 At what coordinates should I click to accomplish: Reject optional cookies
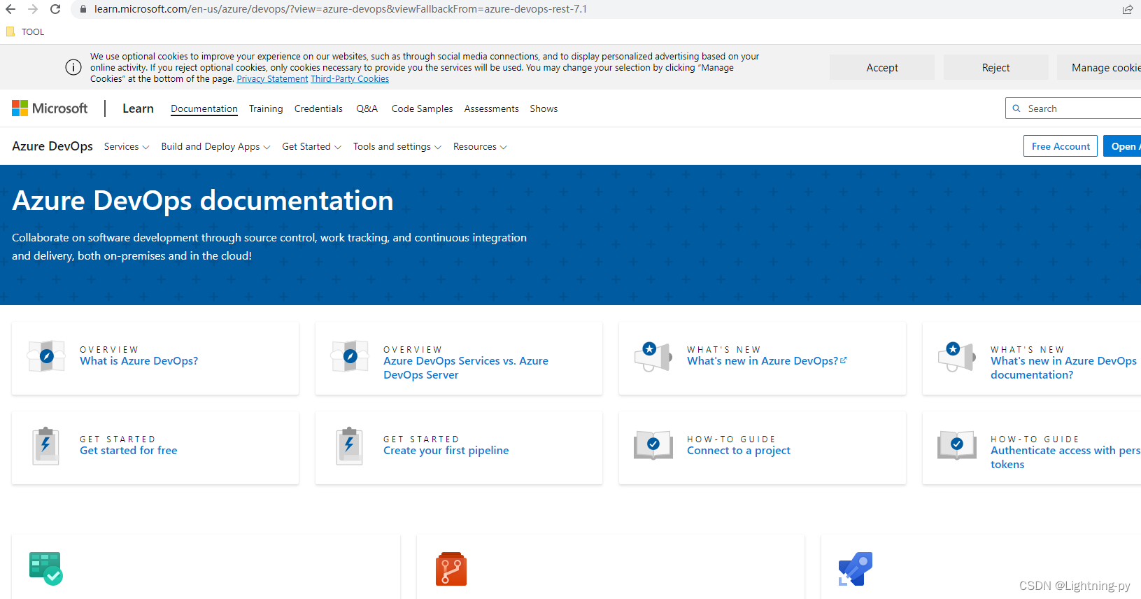click(995, 67)
